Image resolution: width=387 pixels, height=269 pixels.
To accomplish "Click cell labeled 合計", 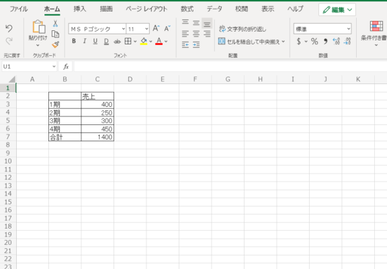I will [65, 137].
